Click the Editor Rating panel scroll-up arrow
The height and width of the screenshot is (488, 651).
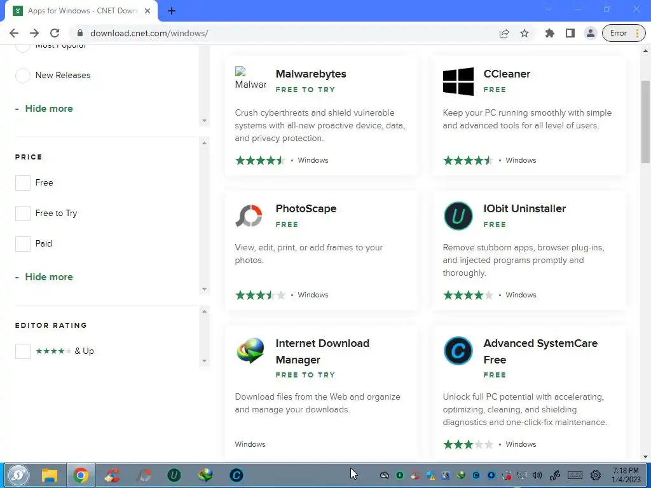204,311
